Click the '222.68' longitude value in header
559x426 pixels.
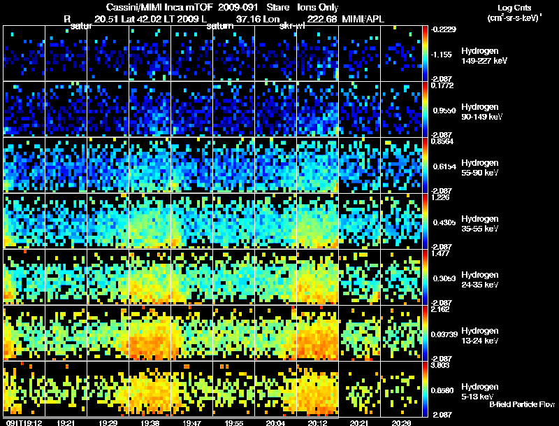coord(322,19)
